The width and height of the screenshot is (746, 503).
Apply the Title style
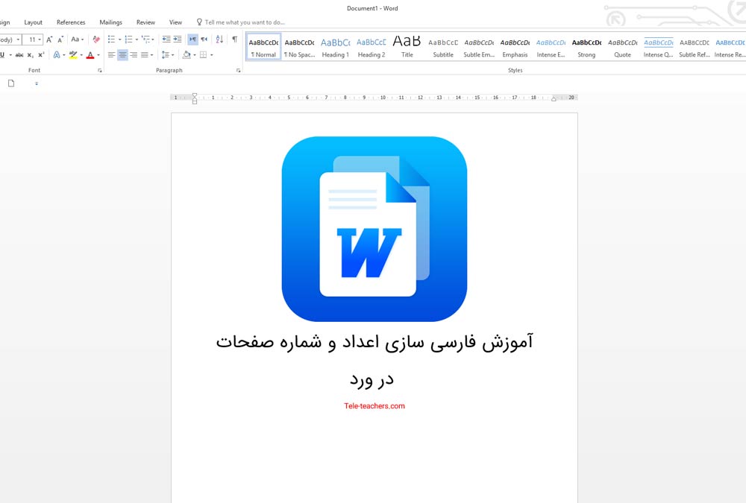(407, 47)
